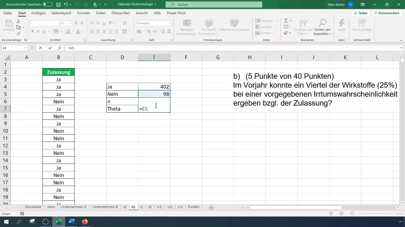Open Bedingte Formatierung dropdown
Viewport: 405px width, 227px height.
(187, 27)
